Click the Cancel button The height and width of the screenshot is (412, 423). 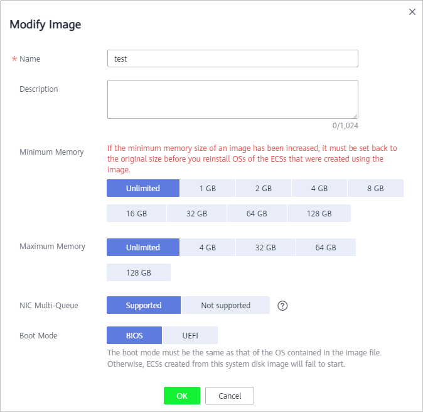tap(230, 396)
